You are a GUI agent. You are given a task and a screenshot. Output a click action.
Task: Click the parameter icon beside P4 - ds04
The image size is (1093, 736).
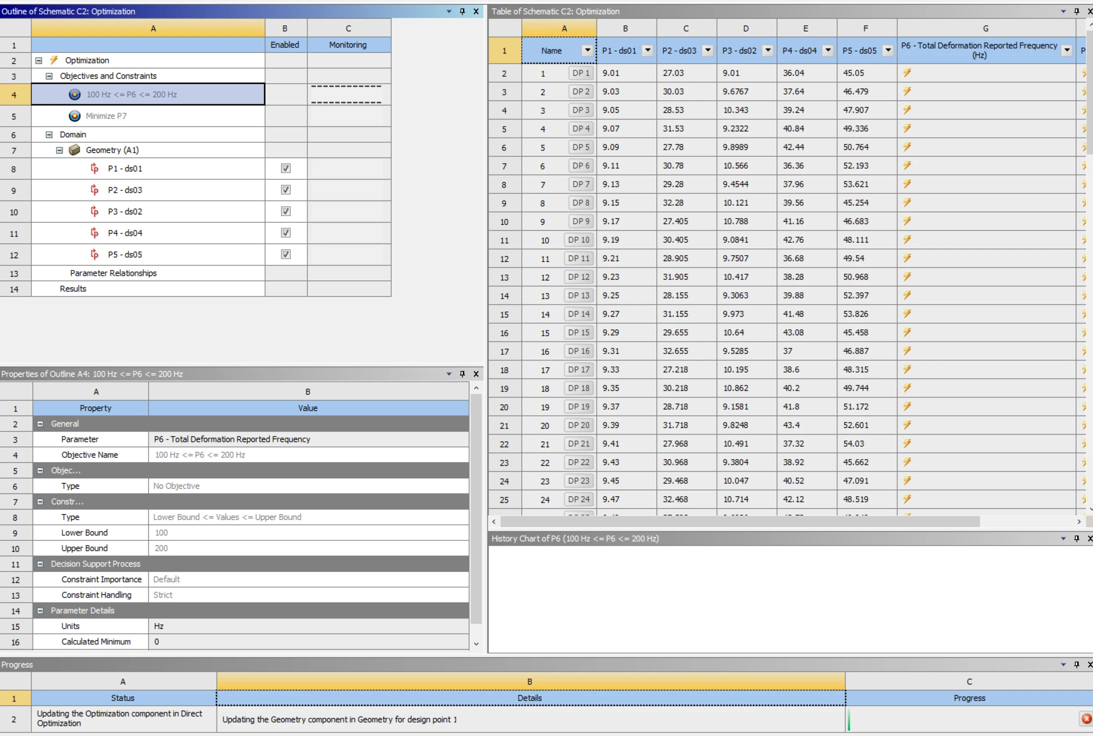click(x=94, y=233)
